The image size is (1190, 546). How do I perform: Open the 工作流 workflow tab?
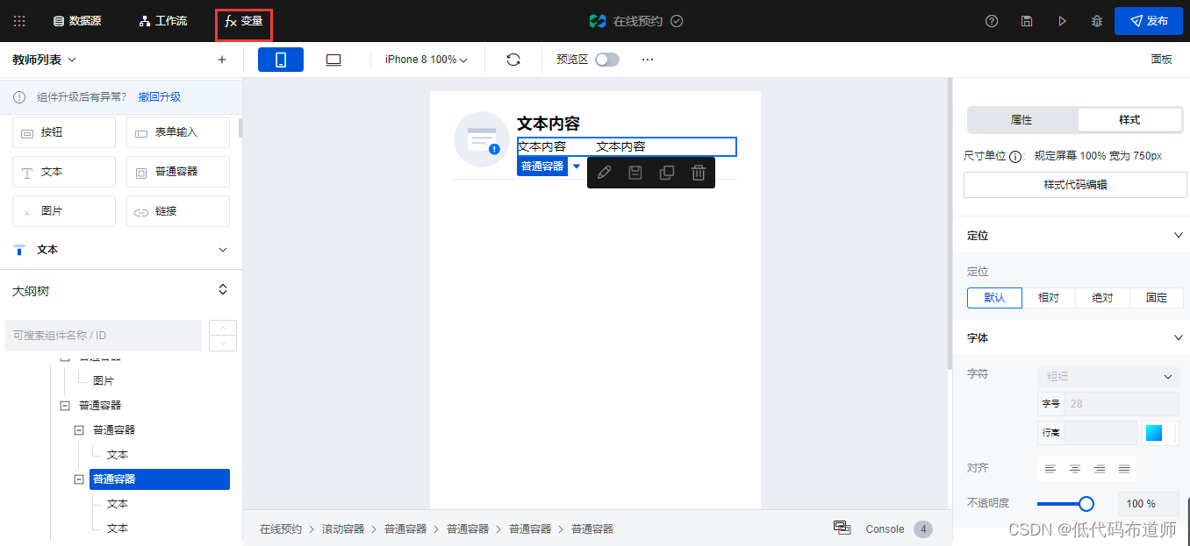click(163, 21)
